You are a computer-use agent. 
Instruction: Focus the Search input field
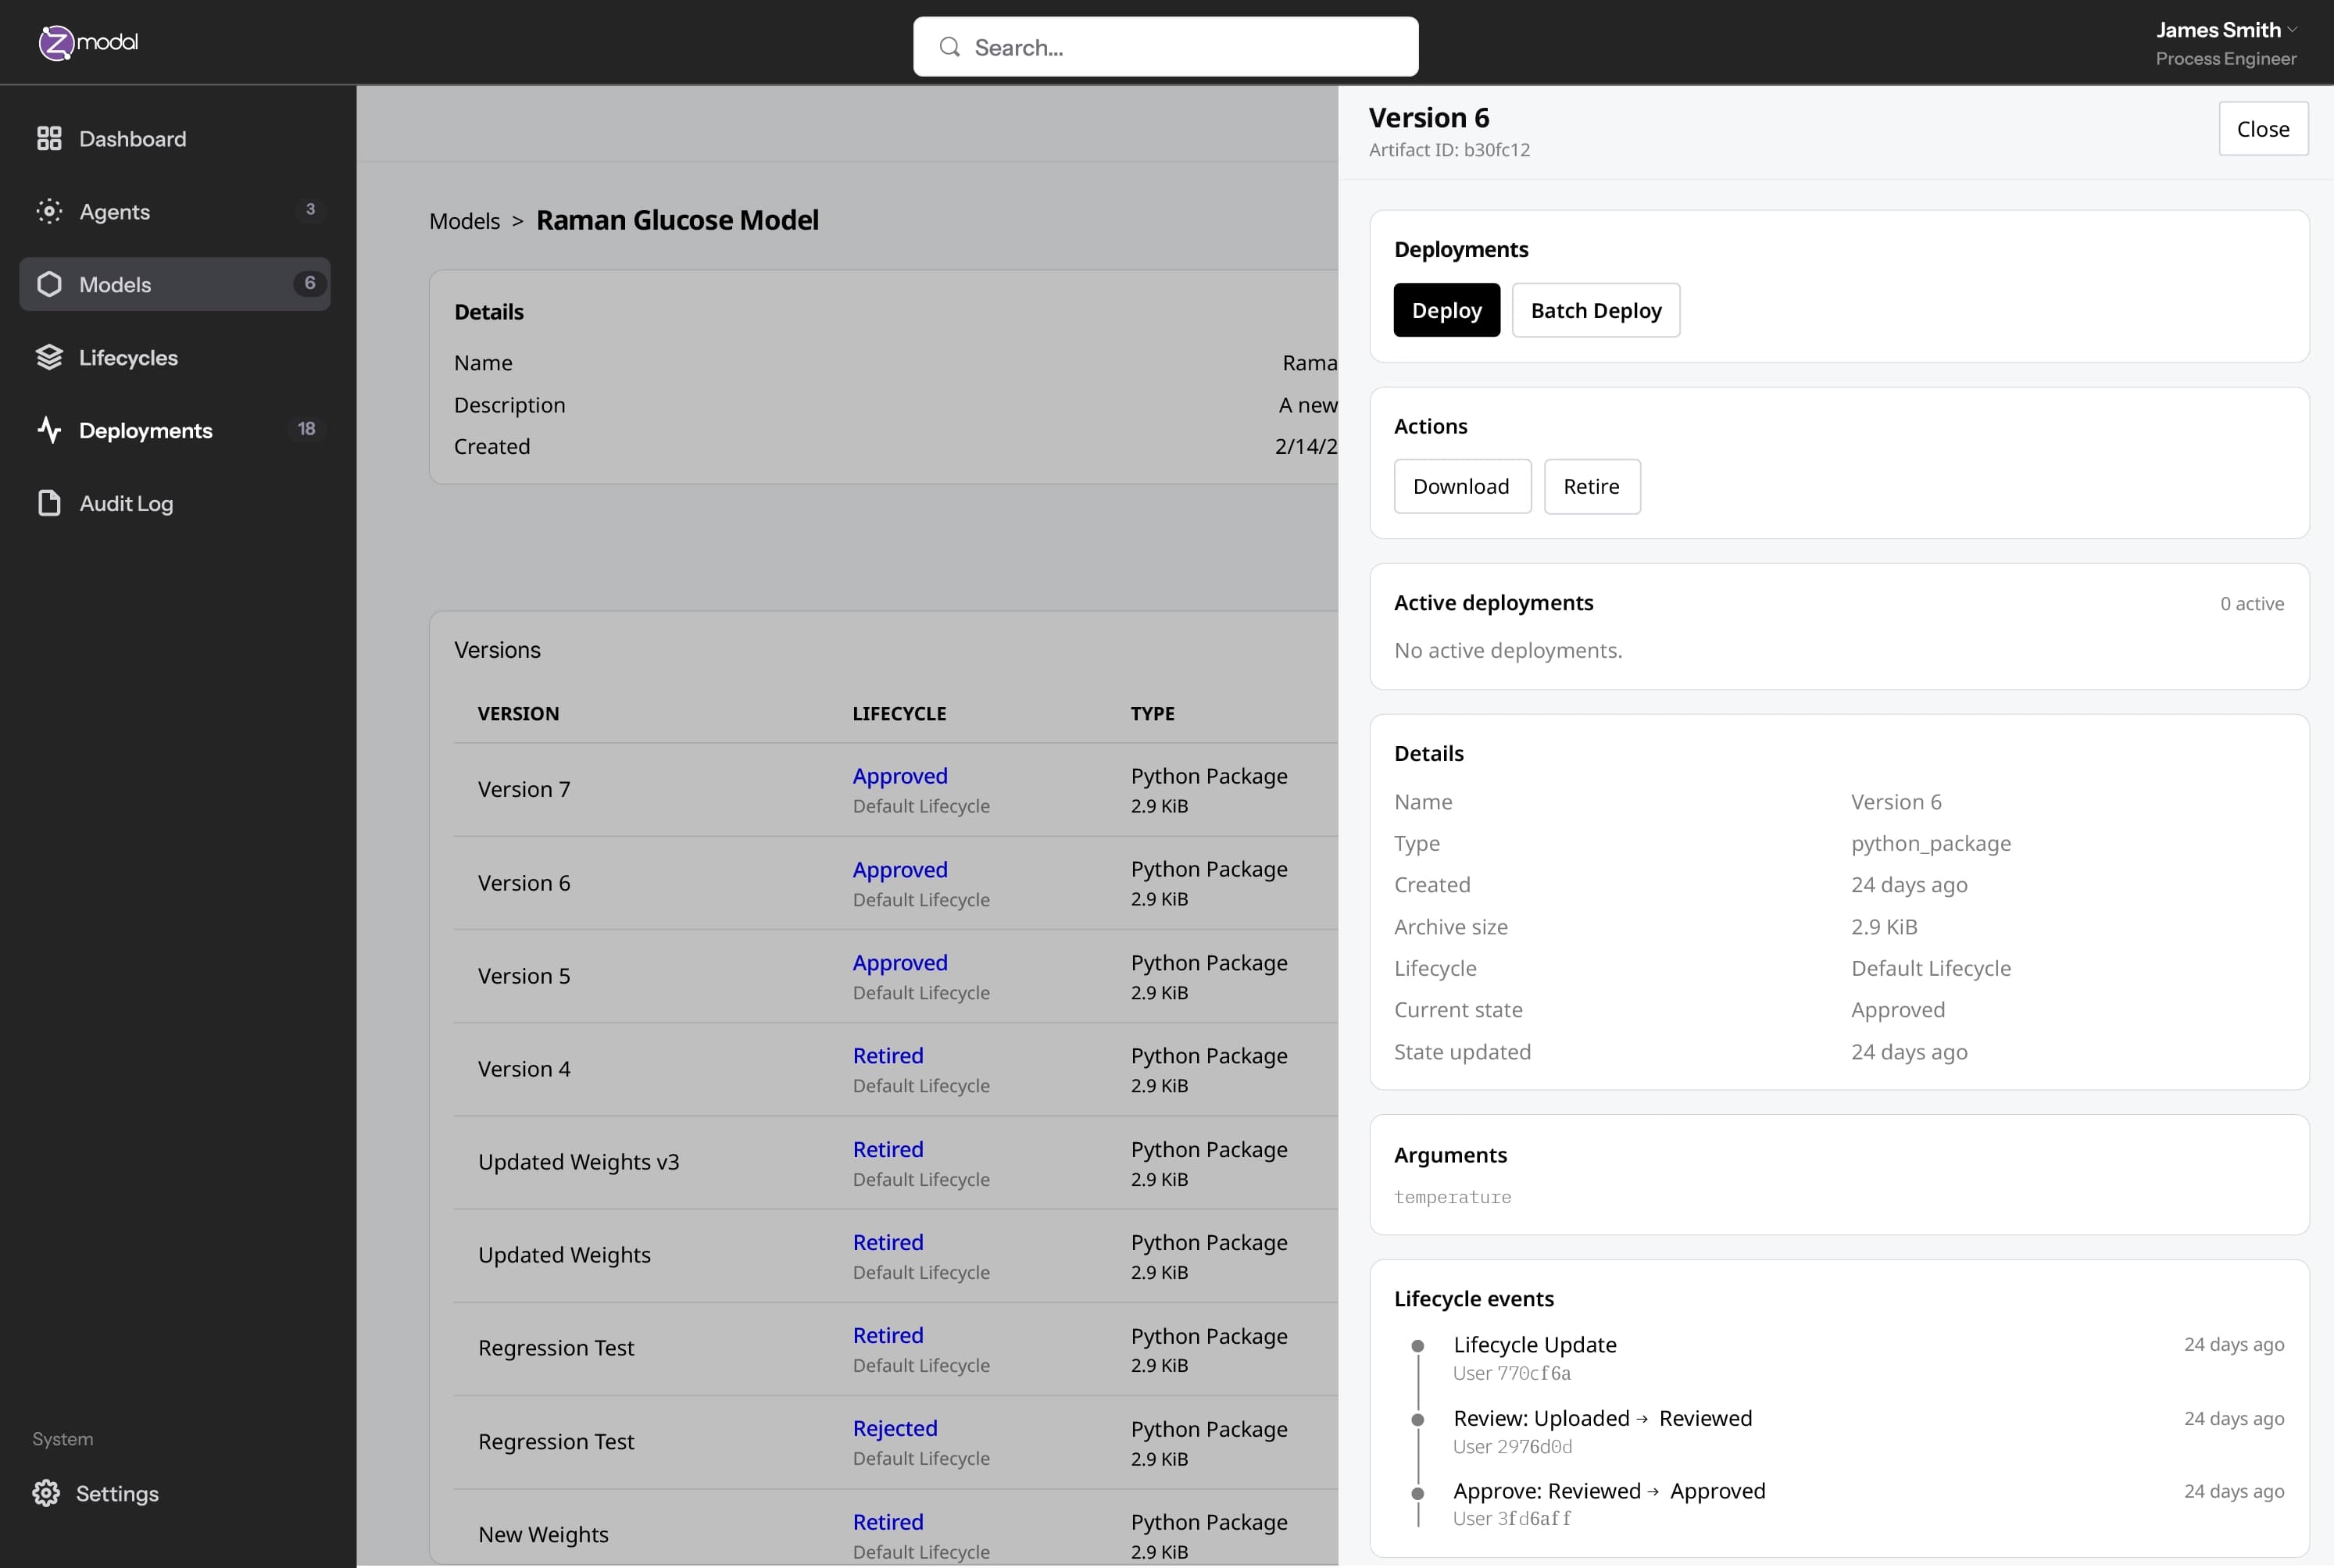click(x=1166, y=47)
